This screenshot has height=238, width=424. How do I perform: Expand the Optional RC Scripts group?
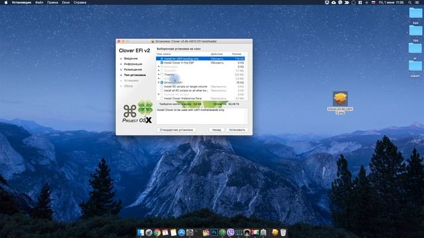pos(159,95)
